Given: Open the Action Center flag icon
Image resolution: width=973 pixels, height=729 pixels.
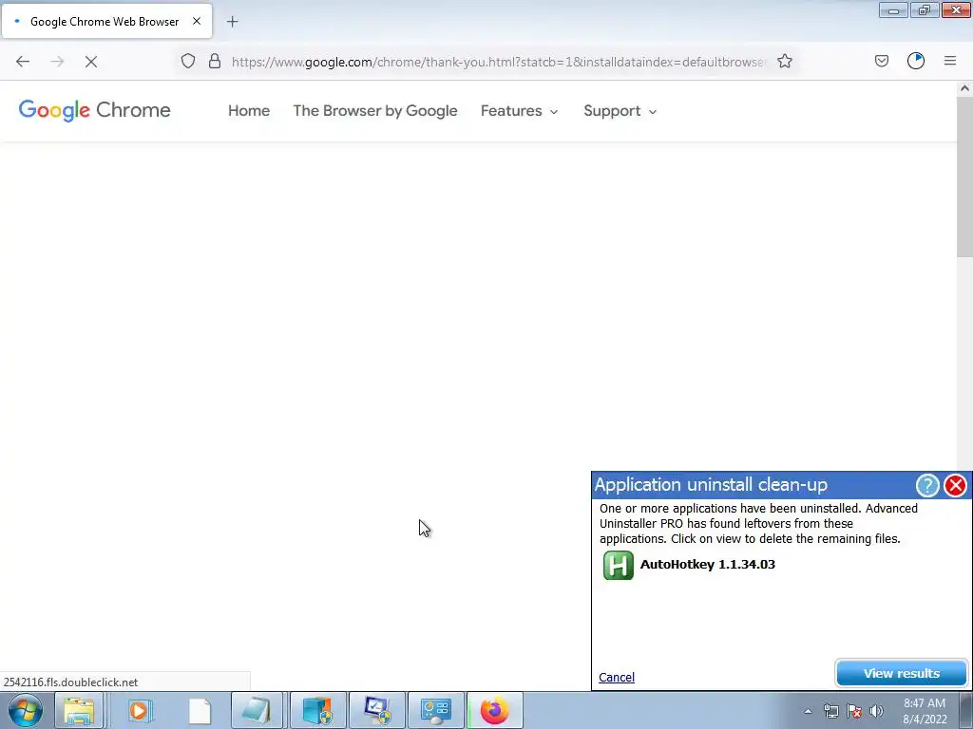Looking at the screenshot, I should point(854,711).
